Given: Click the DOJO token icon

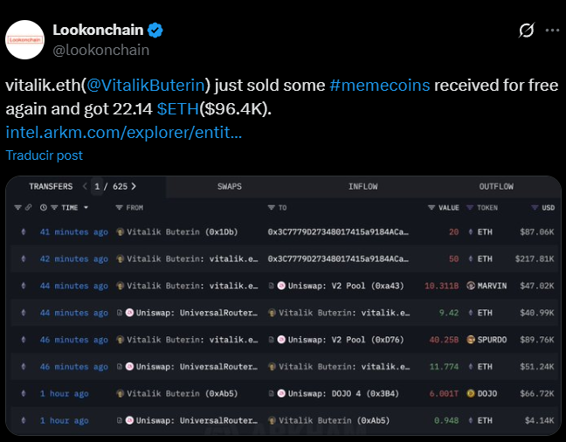Looking at the screenshot, I should [x=470, y=394].
